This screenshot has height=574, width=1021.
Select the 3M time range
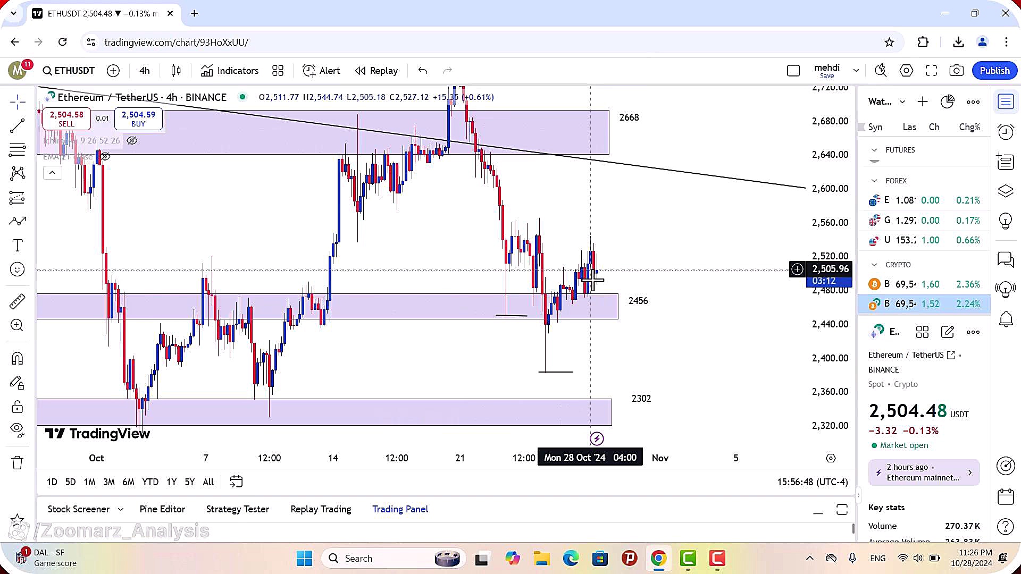pyautogui.click(x=109, y=482)
